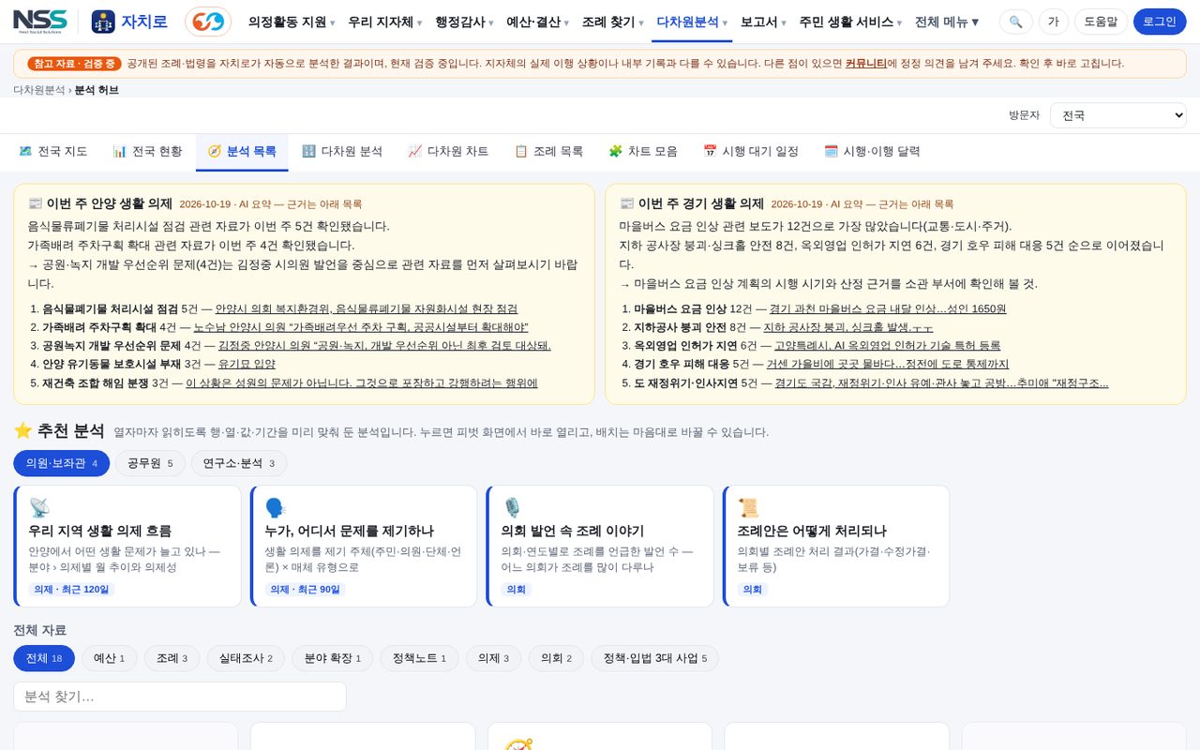Switch to the 시행 대기 일정 tab
The height and width of the screenshot is (750, 1200).
(x=751, y=152)
